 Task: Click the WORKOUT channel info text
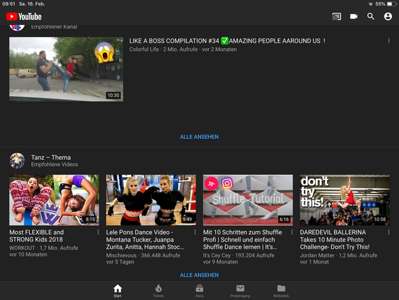(x=44, y=251)
